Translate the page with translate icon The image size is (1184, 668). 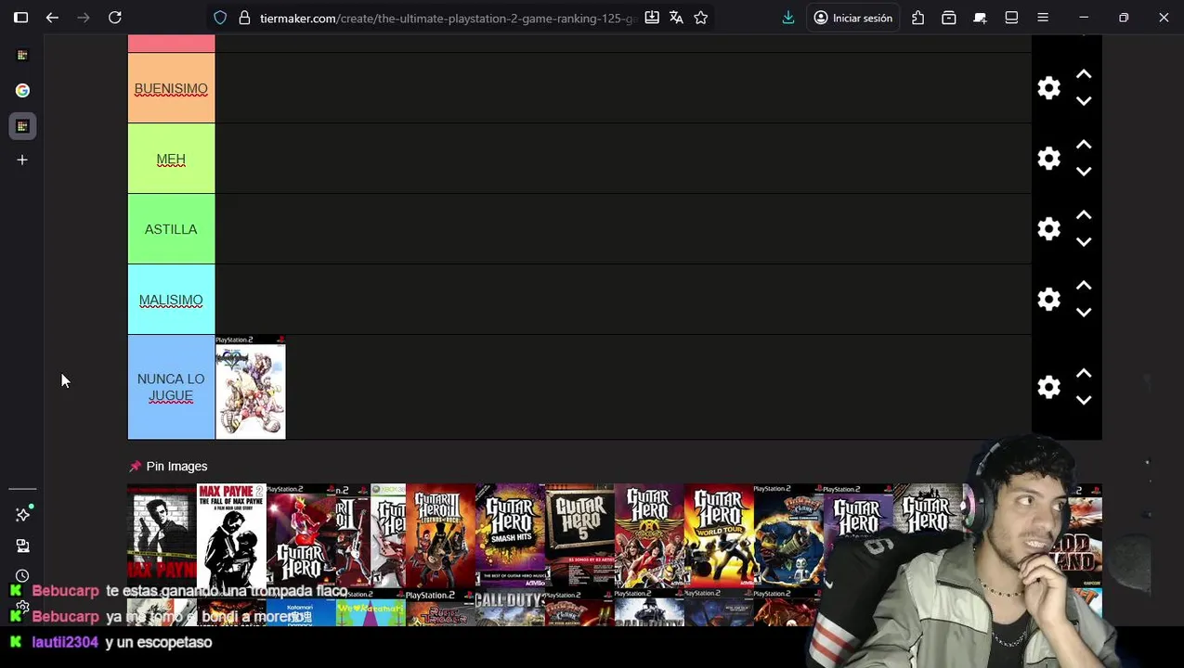pyautogui.click(x=676, y=18)
